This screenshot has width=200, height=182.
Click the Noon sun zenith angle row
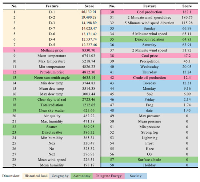pyautogui.click(x=52, y=78)
